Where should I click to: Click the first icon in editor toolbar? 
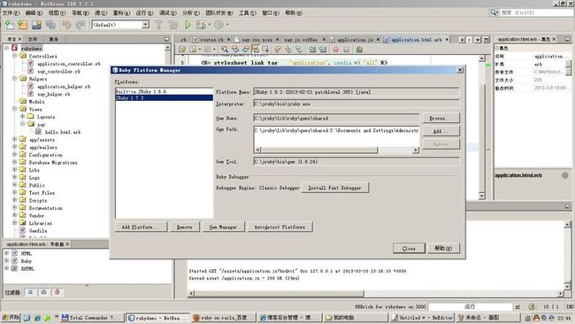point(182,50)
